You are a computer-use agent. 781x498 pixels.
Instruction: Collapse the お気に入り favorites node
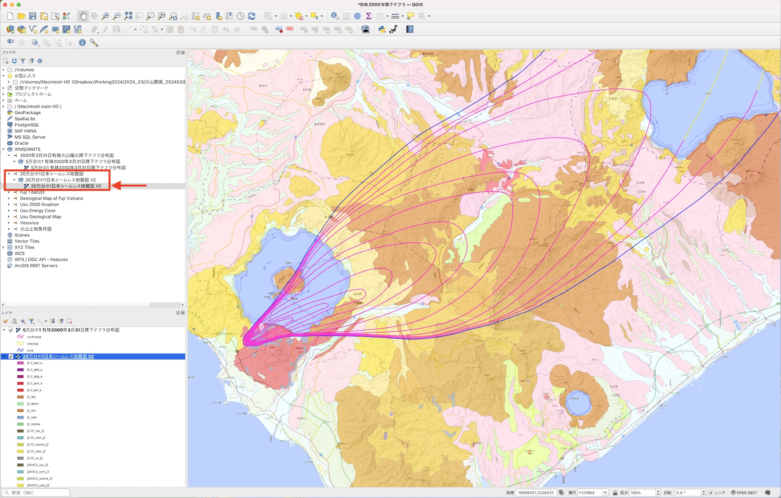click(x=4, y=76)
